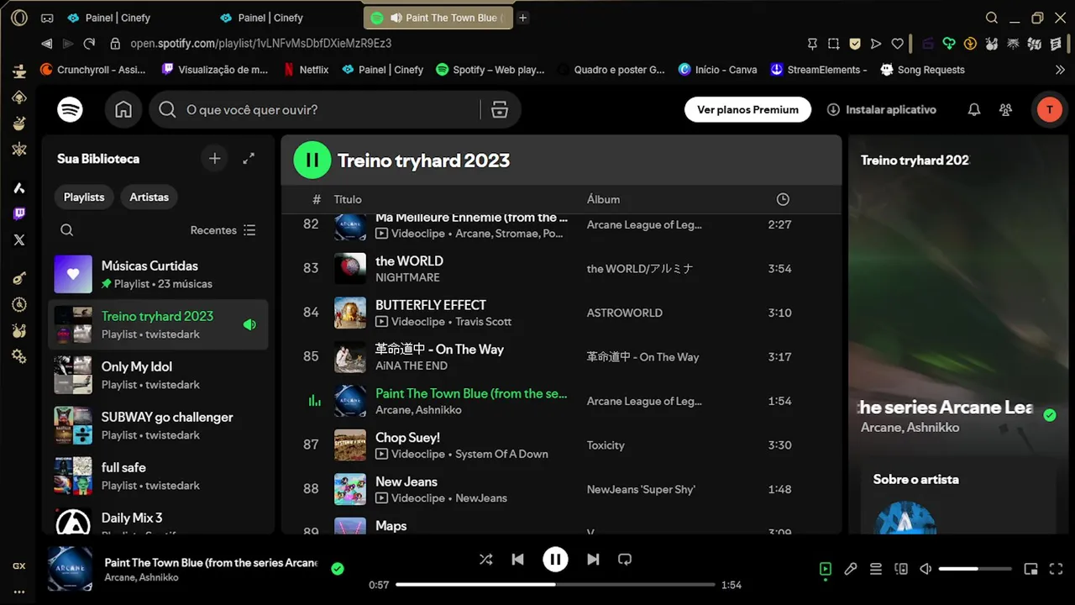Pause playback in the bottom player bar
The width and height of the screenshot is (1075, 605).
point(555,559)
